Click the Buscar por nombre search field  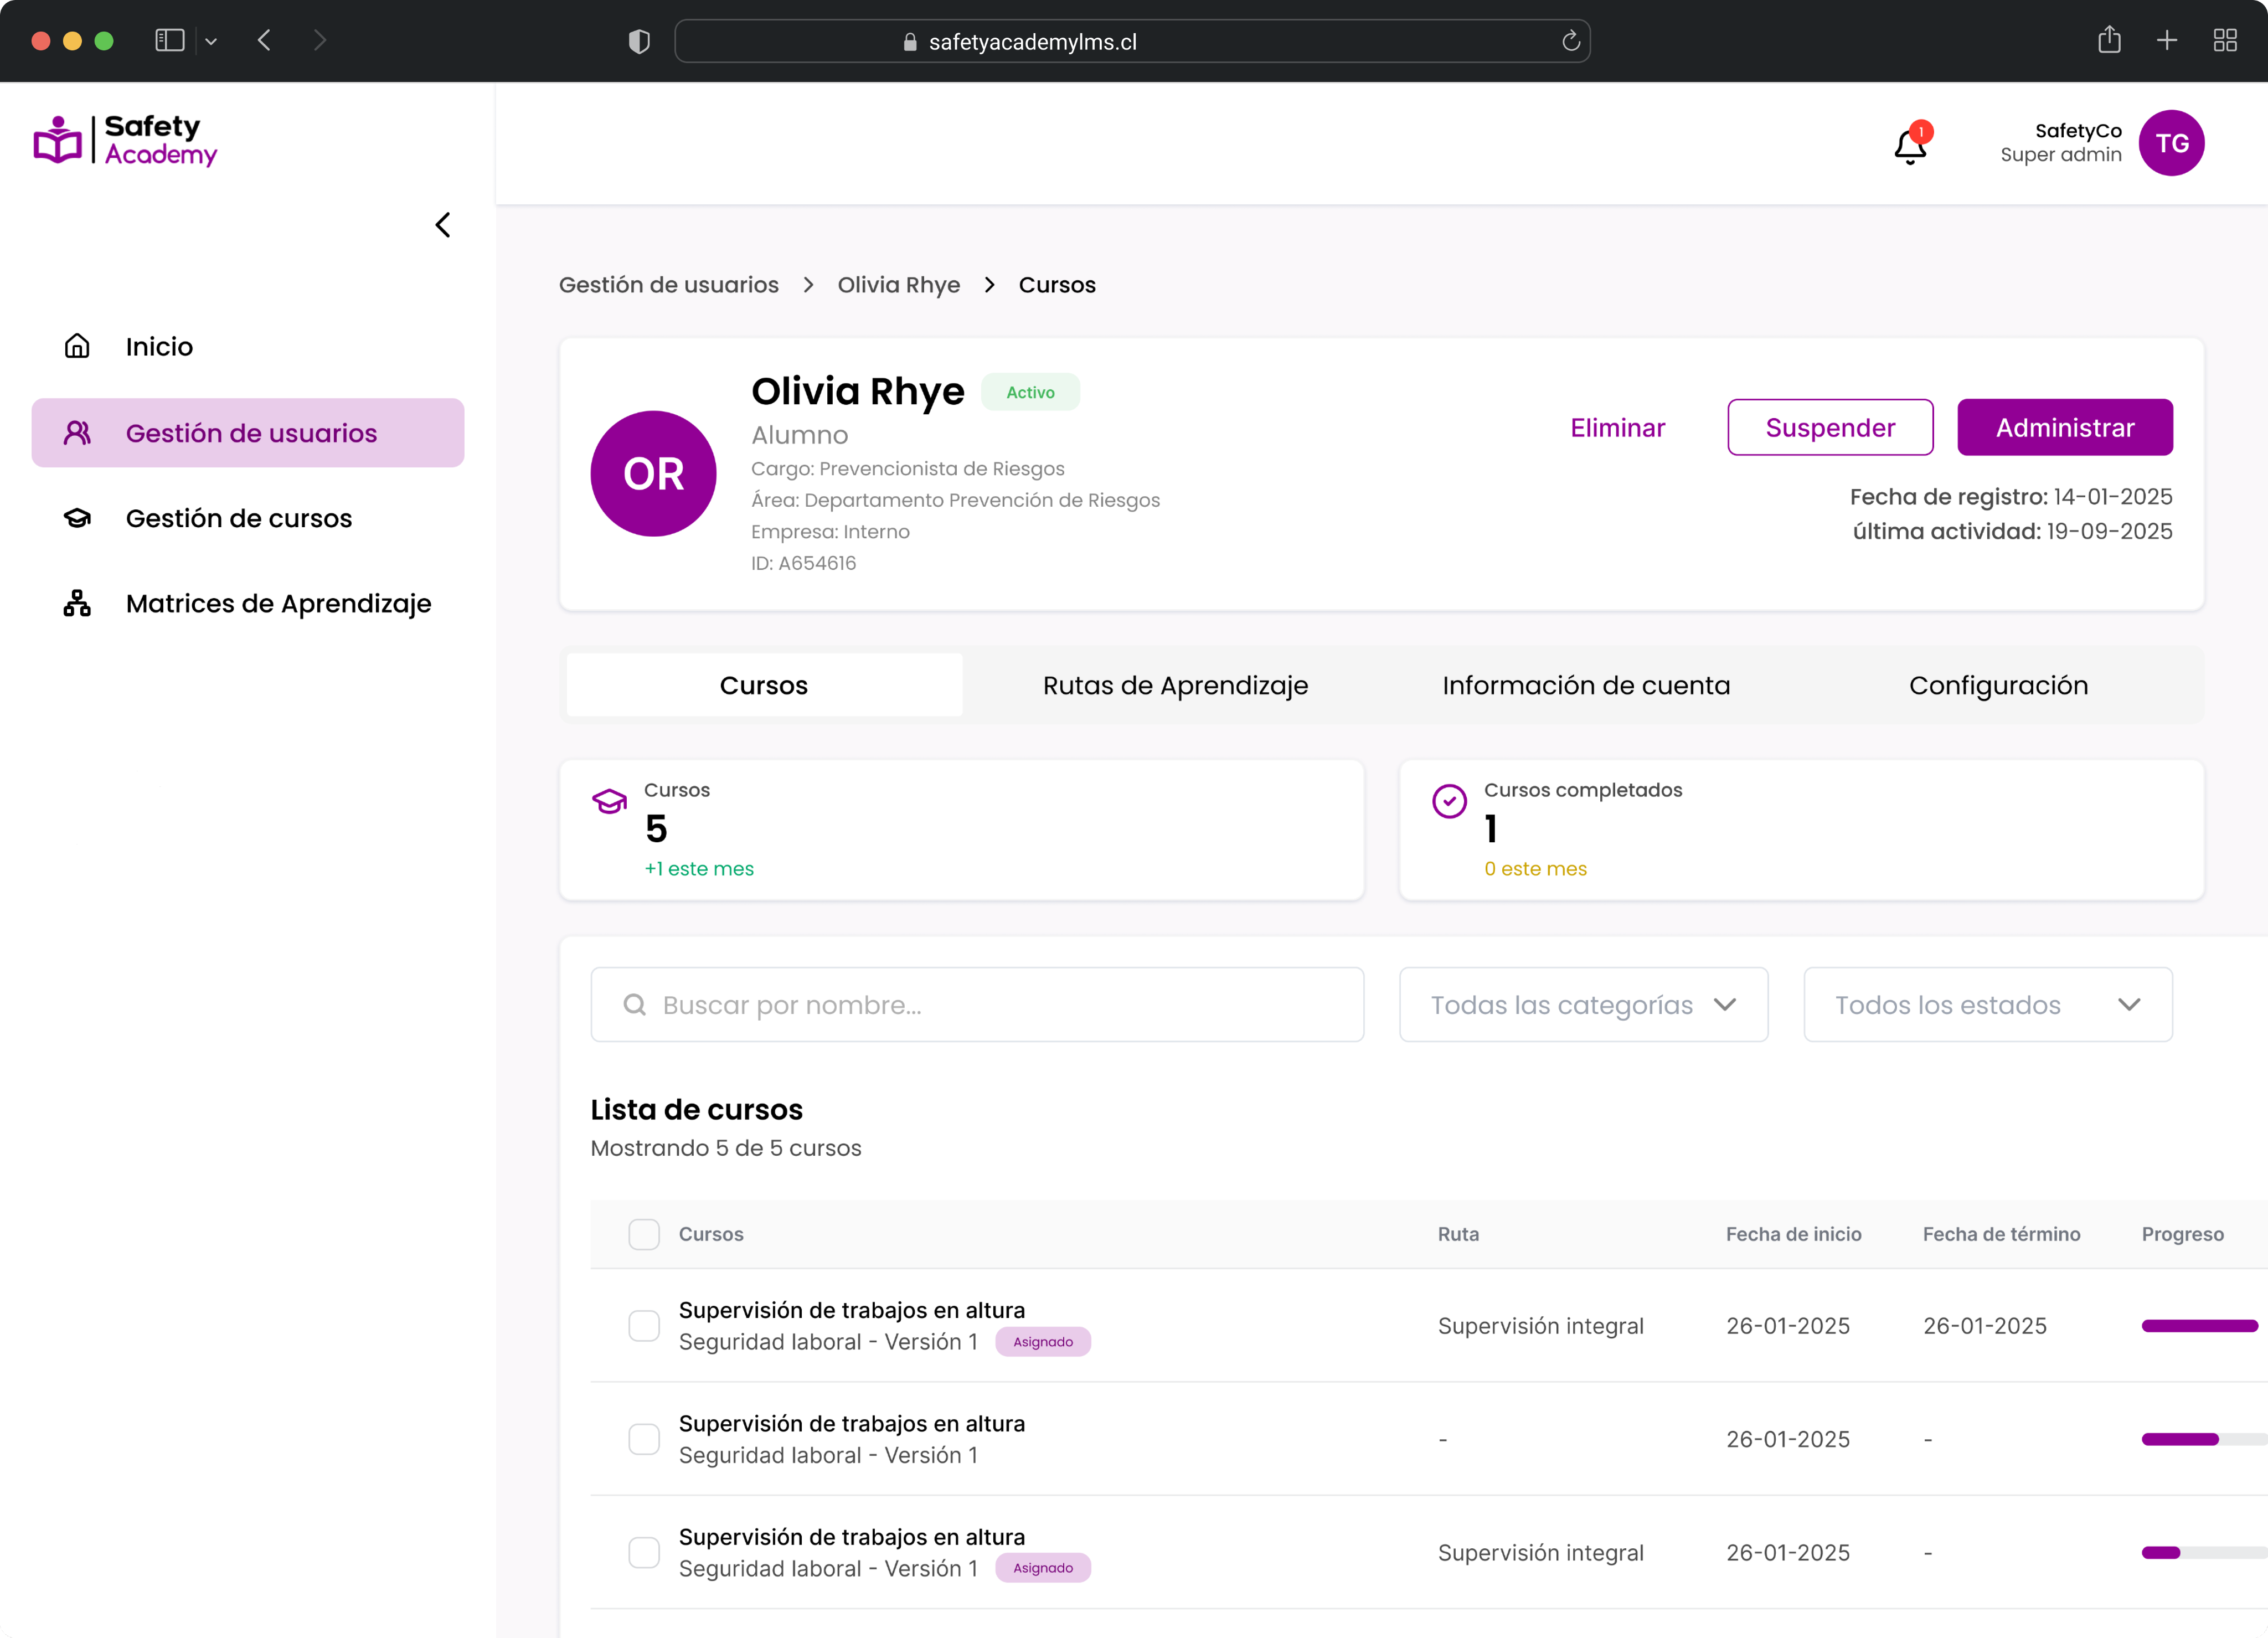[976, 1004]
